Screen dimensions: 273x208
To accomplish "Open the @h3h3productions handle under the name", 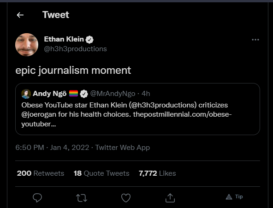I will tap(75, 49).
